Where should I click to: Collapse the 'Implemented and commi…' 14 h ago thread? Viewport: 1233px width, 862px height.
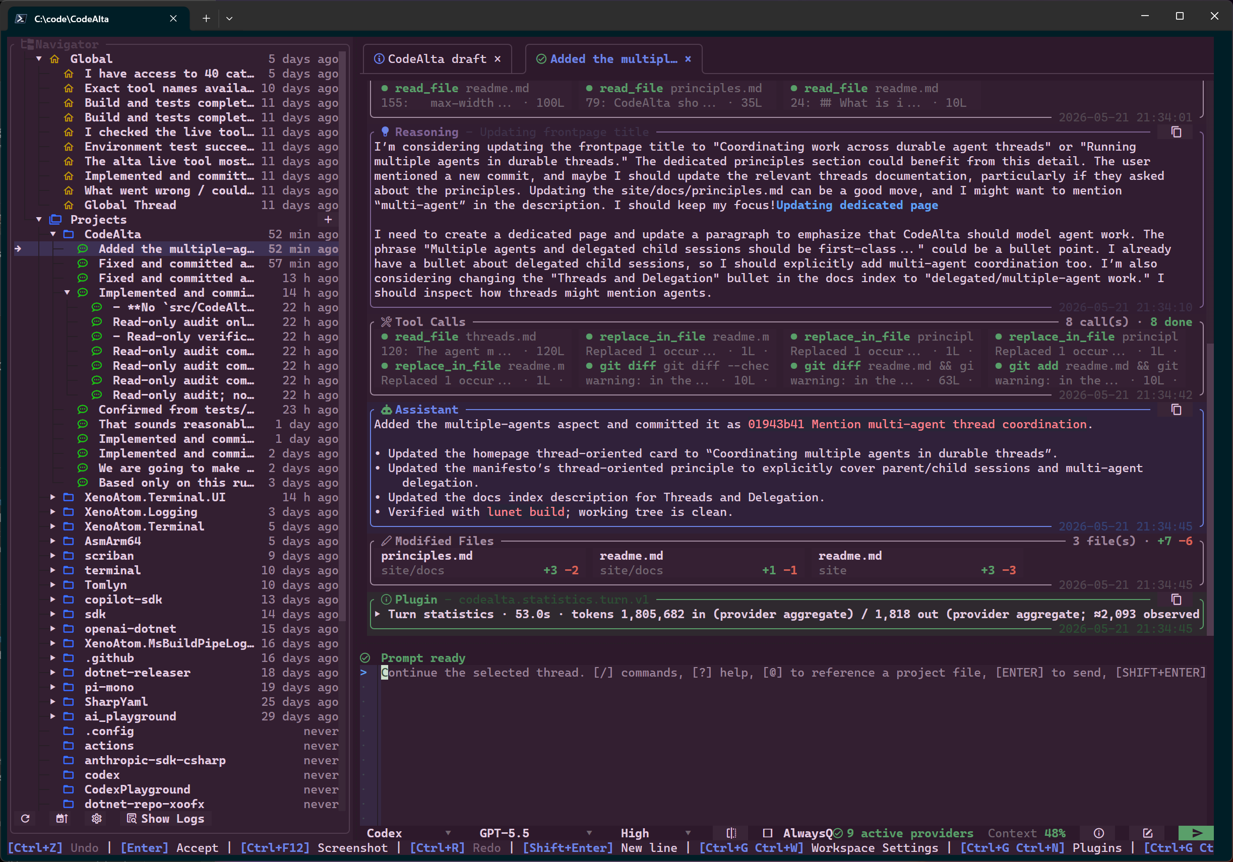(67, 293)
